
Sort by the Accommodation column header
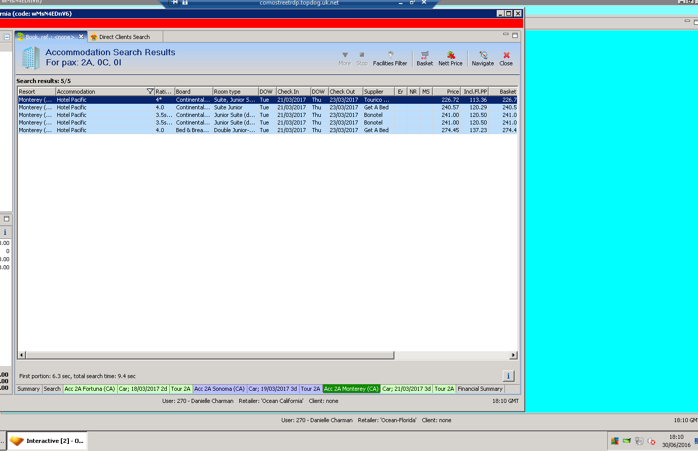click(x=105, y=92)
